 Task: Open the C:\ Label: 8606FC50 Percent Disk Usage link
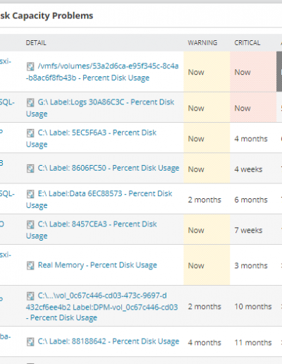[x=109, y=168]
